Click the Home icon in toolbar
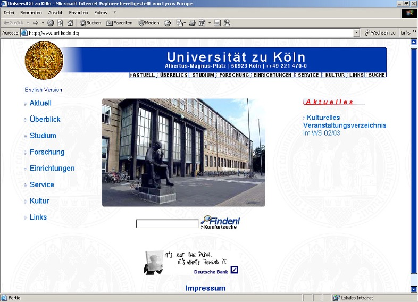Viewport: 418px width, 302px height. click(x=70, y=23)
